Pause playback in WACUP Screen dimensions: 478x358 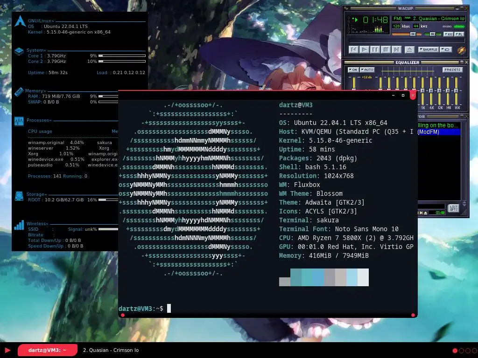point(375,49)
